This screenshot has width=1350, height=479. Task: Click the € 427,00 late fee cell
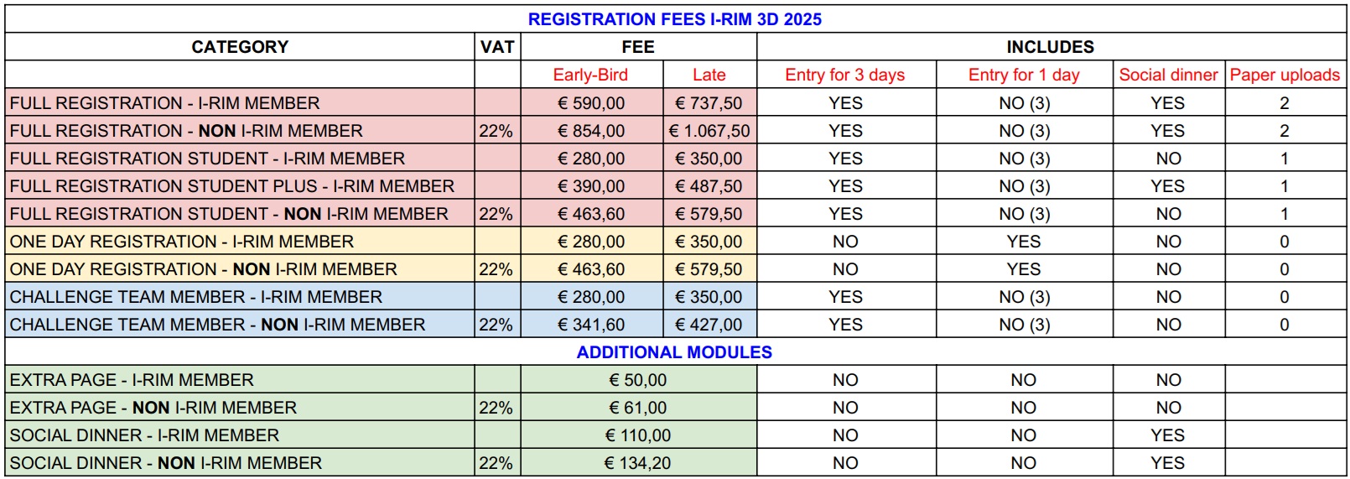coord(709,325)
